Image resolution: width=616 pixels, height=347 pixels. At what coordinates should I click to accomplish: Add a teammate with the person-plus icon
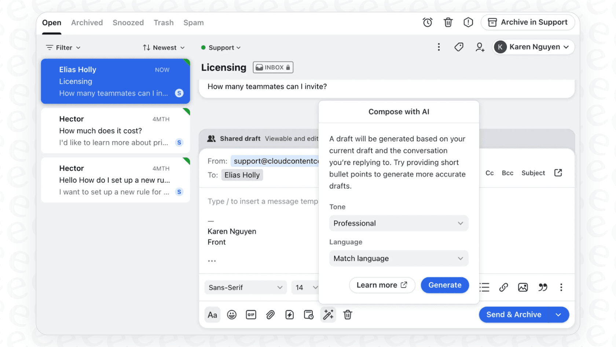click(480, 47)
